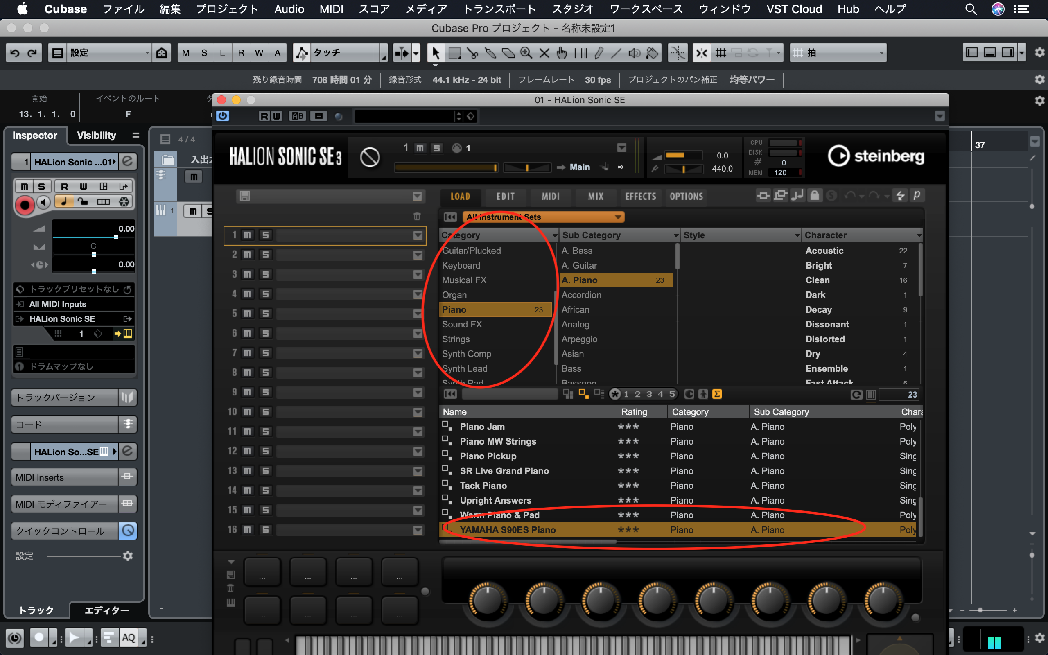Click the save disk icon above program slots
Viewport: 1048px width, 655px height.
tap(245, 196)
